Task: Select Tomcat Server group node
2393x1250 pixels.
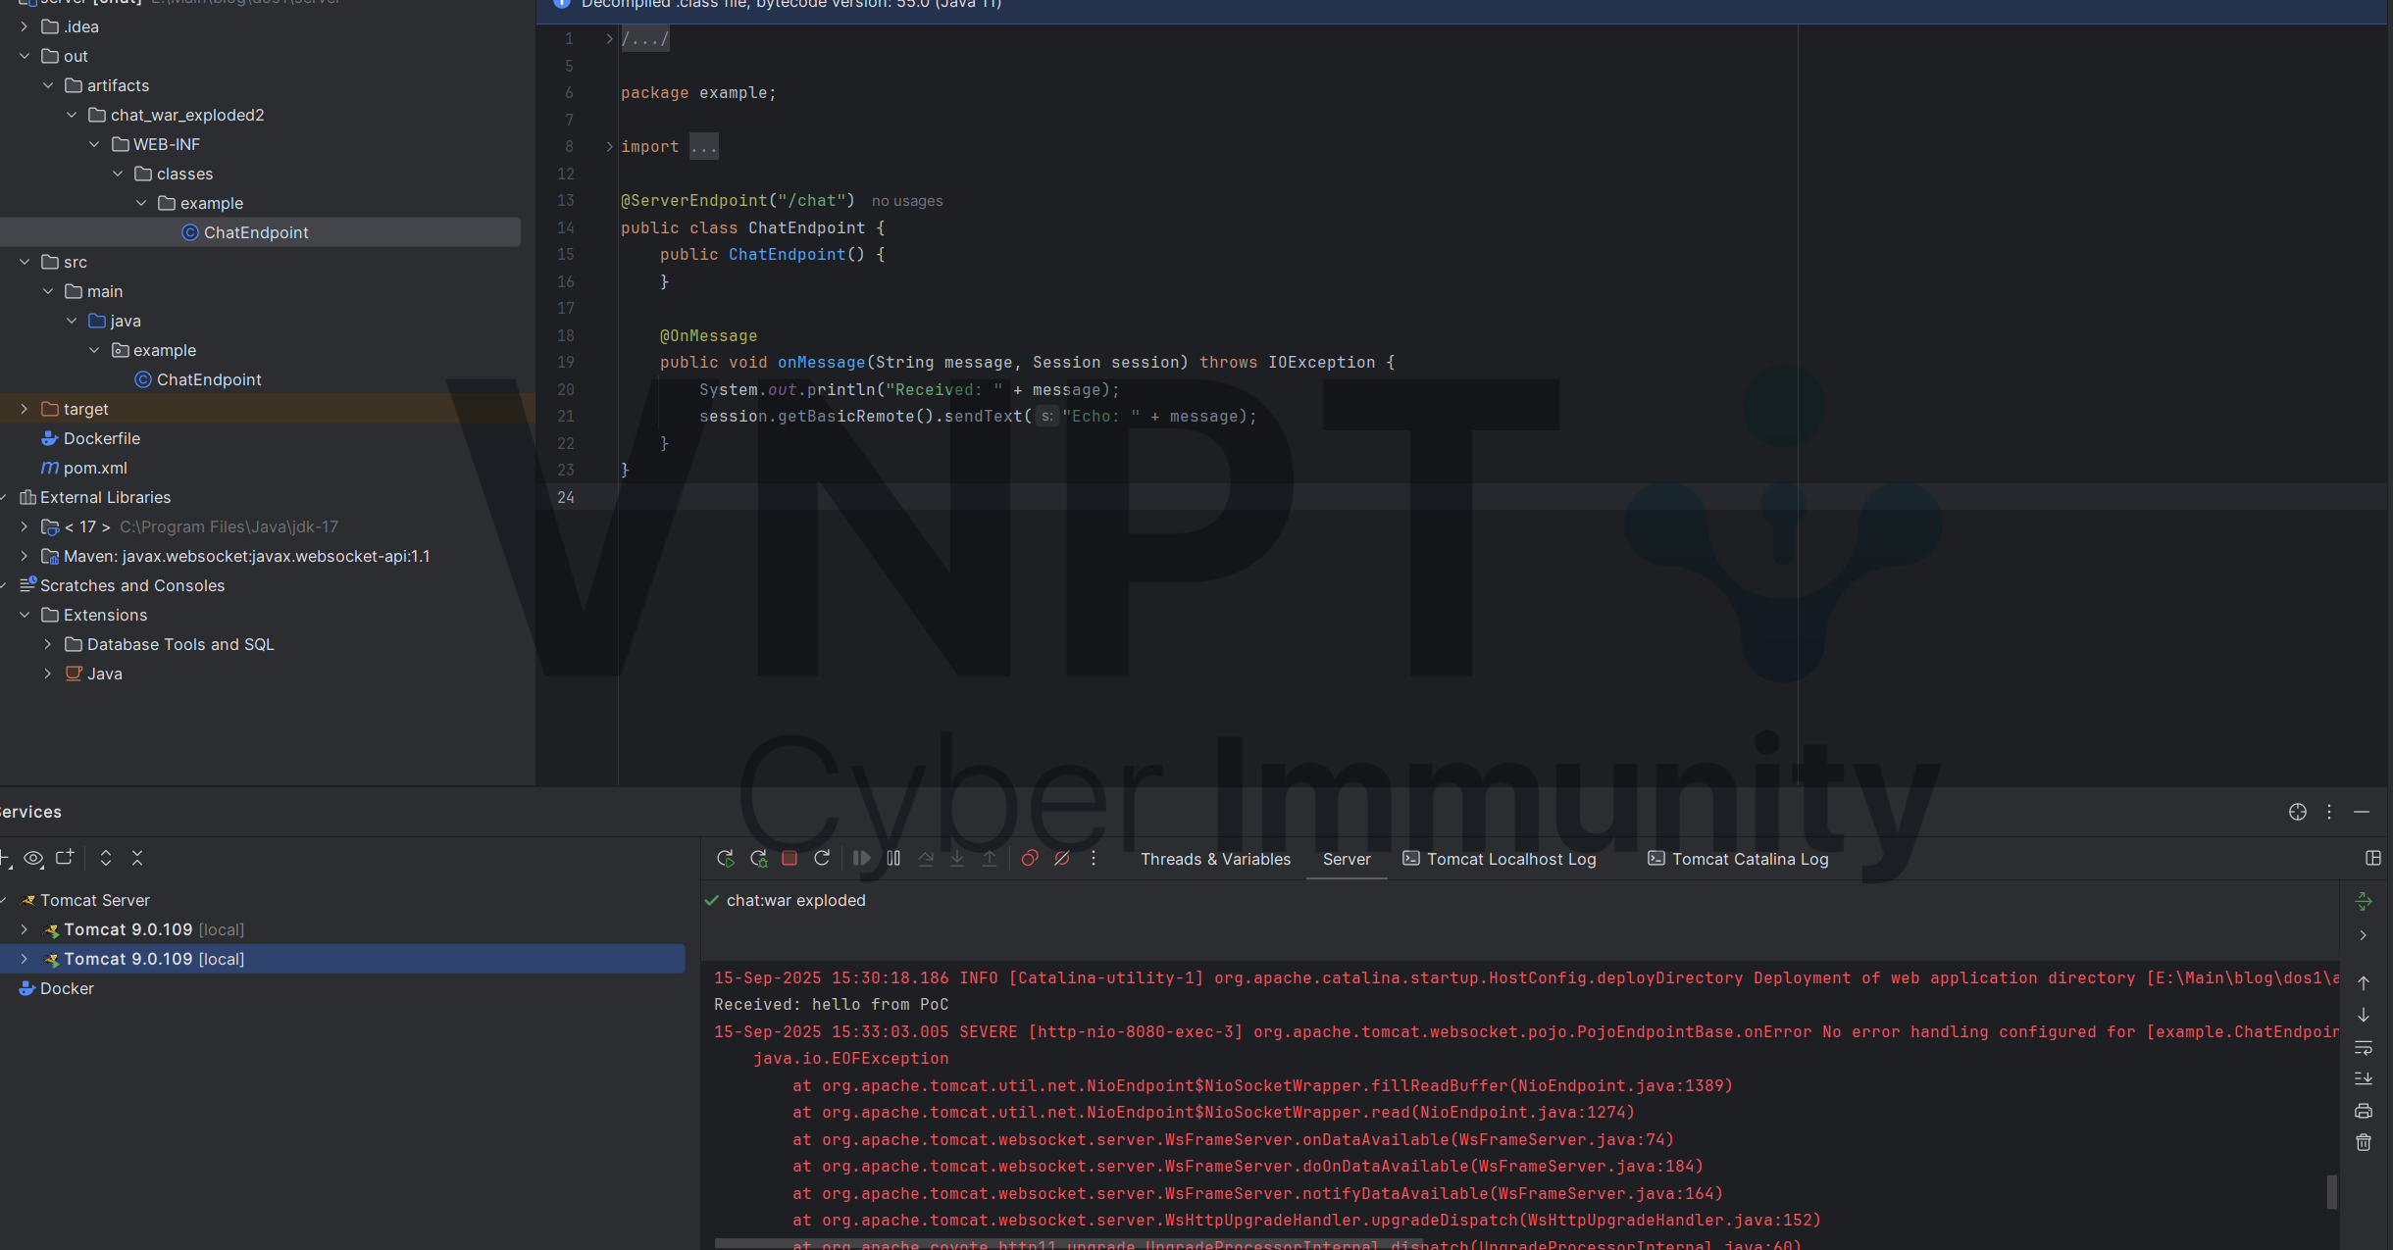Action: pos(95,900)
